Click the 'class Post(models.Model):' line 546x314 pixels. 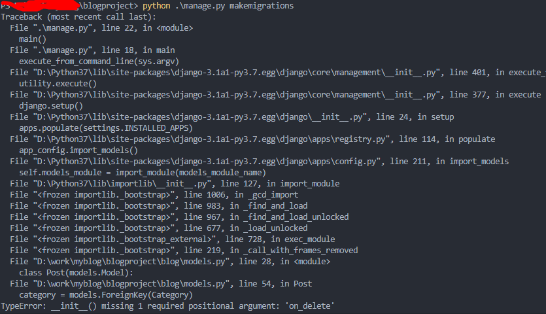pos(76,272)
